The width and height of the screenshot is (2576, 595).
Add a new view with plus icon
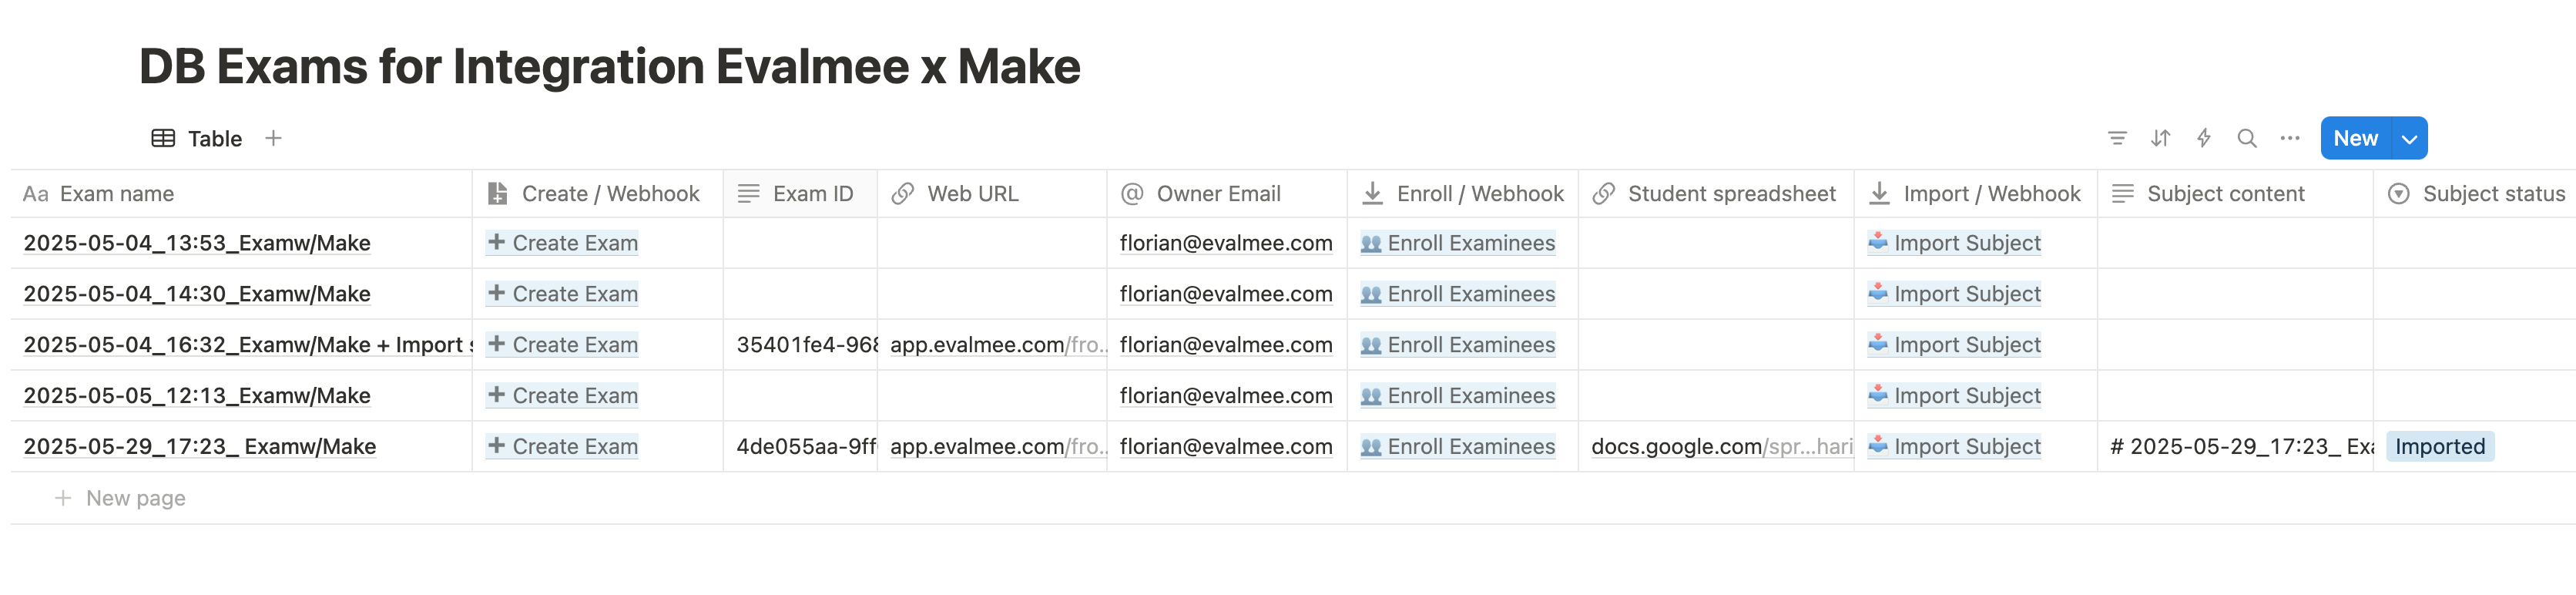click(x=273, y=138)
